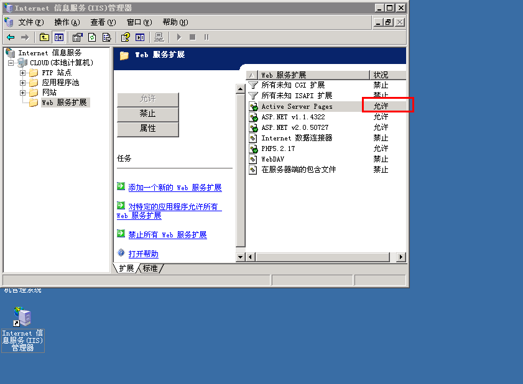523x384 pixels.
Task: Click the 对特定的应用程序允许所有 Web 服务扩展 link
Action: 169,211
